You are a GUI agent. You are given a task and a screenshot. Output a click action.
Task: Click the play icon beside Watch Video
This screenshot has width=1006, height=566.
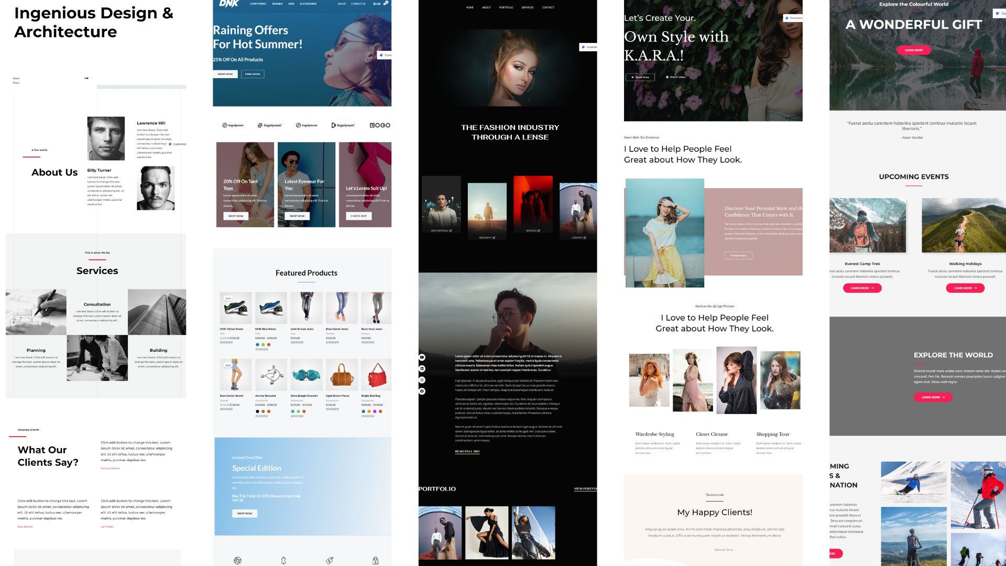pyautogui.click(x=667, y=77)
